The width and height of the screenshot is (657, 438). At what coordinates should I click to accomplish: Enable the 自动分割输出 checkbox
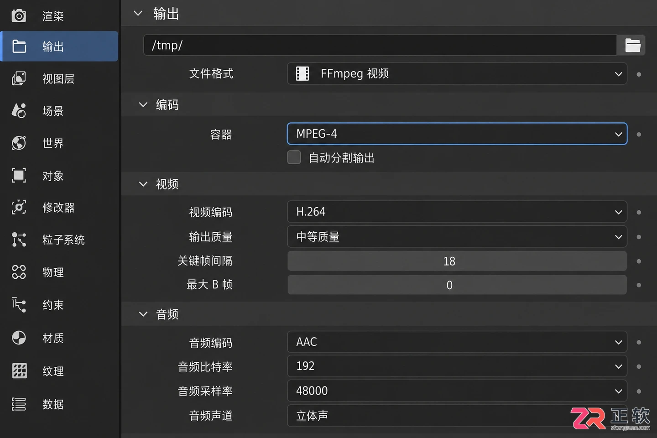tap(294, 157)
